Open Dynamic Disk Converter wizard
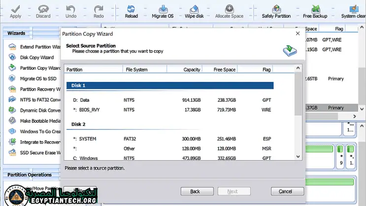366x206 pixels. (x=34, y=110)
